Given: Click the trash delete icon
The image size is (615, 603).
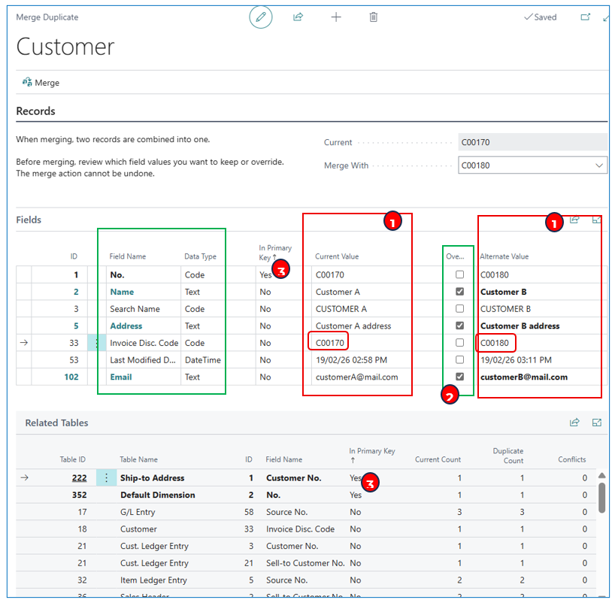Looking at the screenshot, I should (x=374, y=17).
